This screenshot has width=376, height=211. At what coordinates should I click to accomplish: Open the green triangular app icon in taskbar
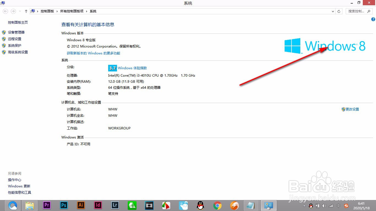132,205
